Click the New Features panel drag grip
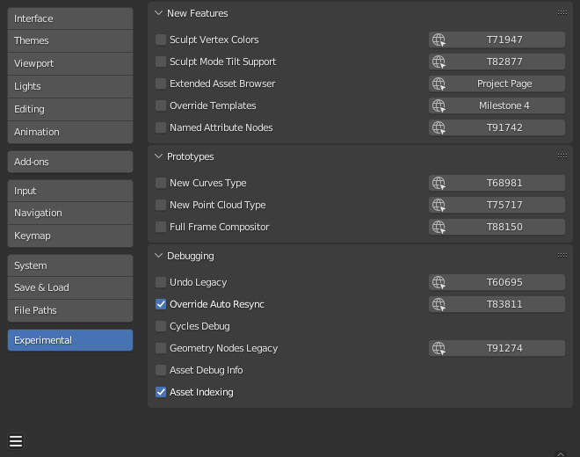 pos(562,13)
